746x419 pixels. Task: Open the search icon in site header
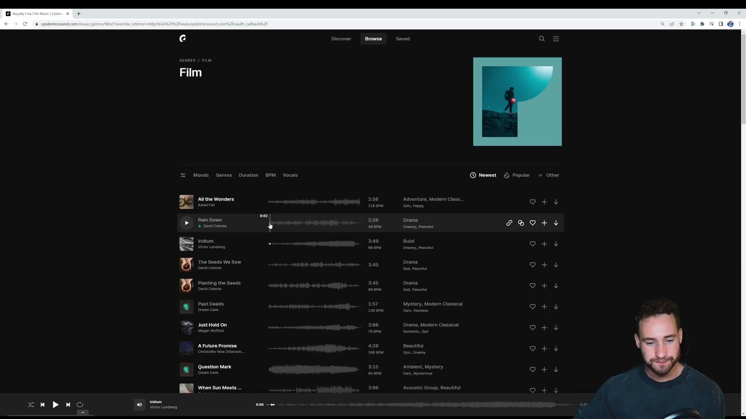542,39
